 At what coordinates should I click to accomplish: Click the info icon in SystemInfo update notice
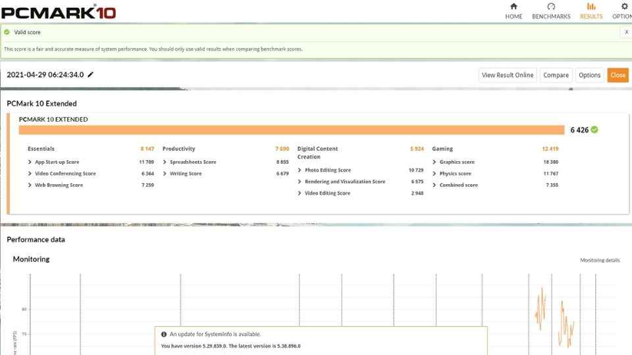coord(164,334)
